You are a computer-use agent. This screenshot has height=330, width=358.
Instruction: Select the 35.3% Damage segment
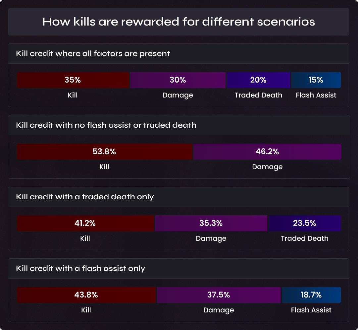coord(211,223)
